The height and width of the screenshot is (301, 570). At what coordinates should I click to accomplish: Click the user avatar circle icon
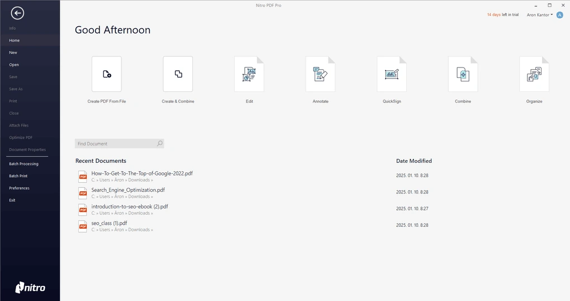click(560, 15)
